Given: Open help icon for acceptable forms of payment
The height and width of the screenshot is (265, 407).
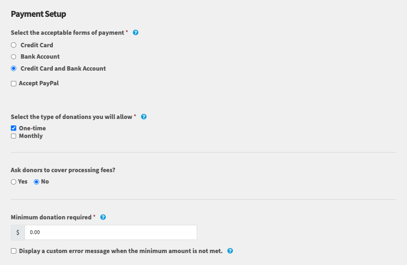Looking at the screenshot, I should coord(136,33).
